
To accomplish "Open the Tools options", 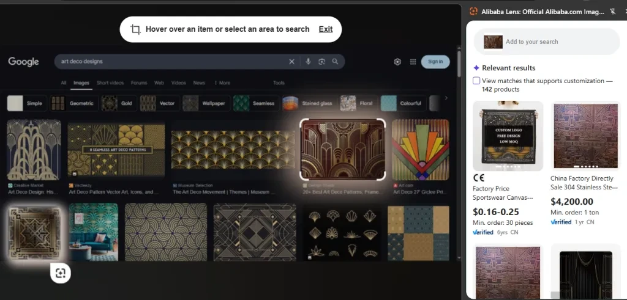I will pos(279,83).
